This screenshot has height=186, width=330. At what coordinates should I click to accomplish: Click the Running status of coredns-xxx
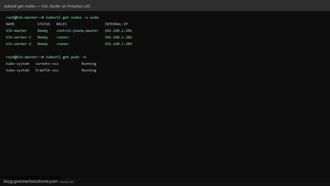[x=89, y=64]
